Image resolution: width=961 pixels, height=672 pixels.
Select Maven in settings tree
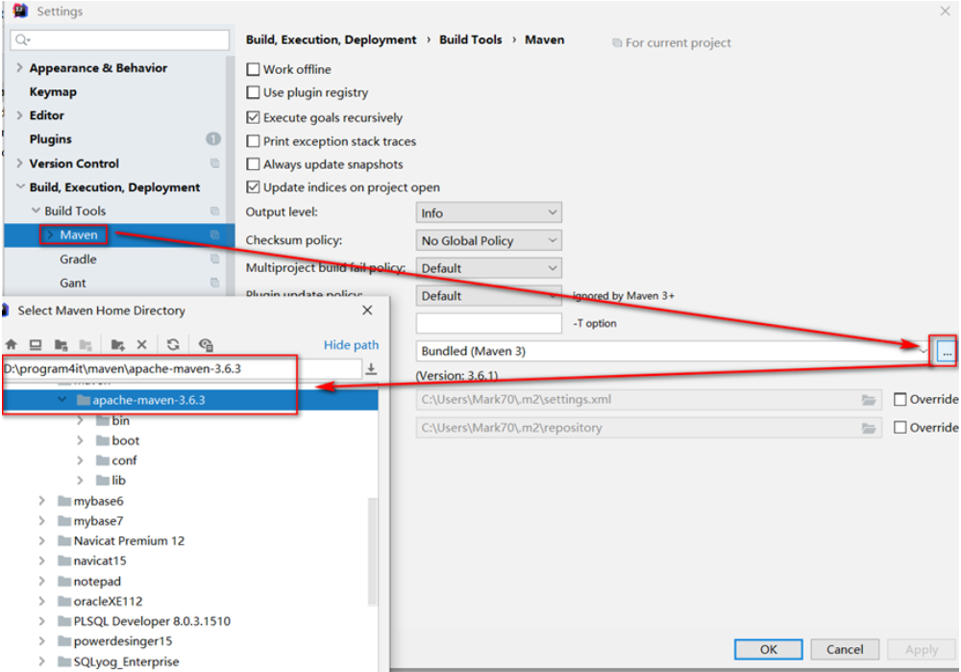click(x=79, y=235)
